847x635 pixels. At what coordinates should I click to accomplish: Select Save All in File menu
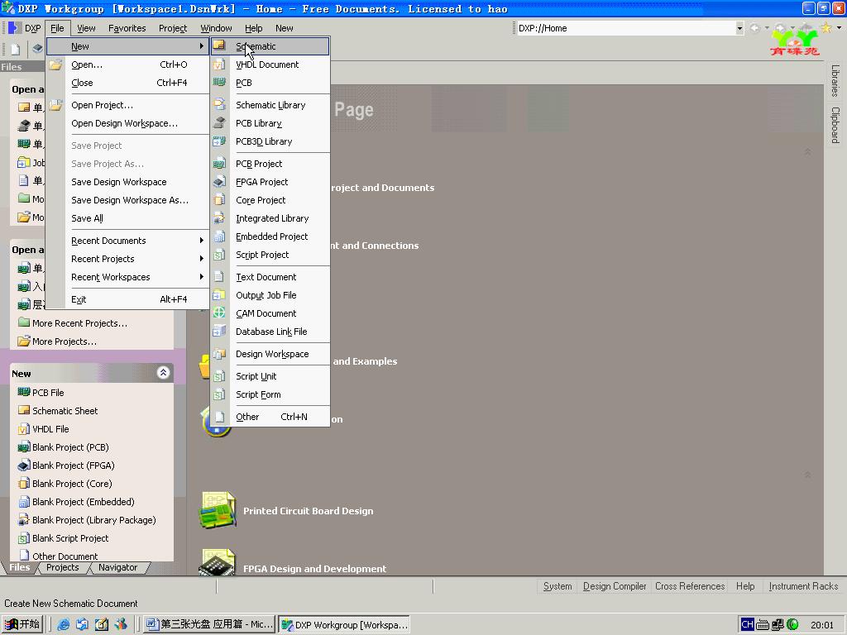point(127,218)
